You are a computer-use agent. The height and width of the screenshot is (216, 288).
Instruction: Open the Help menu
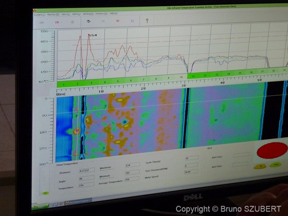(113, 13)
